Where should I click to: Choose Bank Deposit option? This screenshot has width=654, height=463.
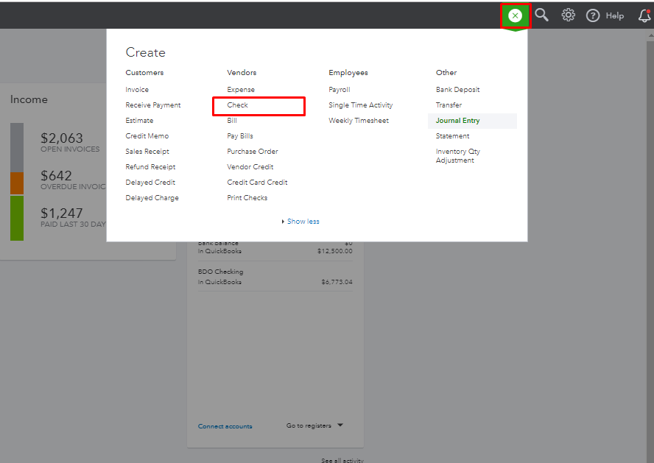click(x=457, y=90)
